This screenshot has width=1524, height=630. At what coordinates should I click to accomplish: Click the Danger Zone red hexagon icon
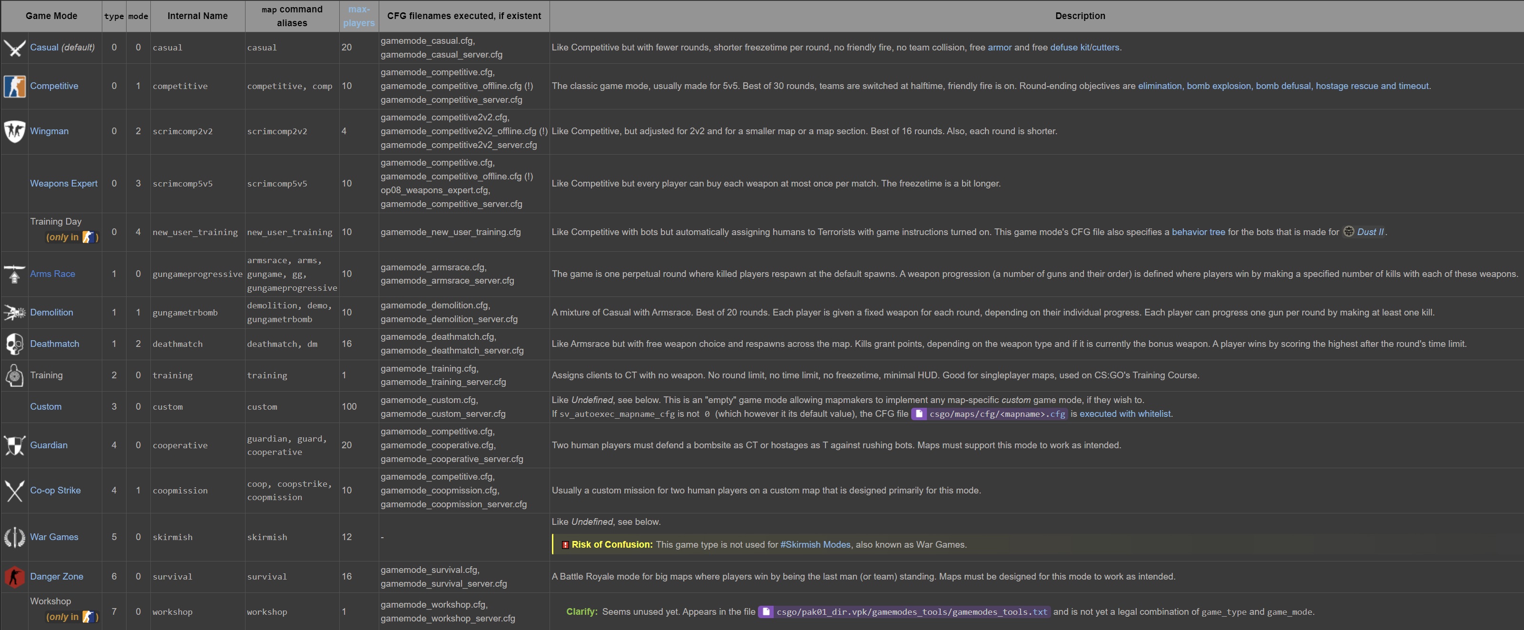click(x=14, y=577)
